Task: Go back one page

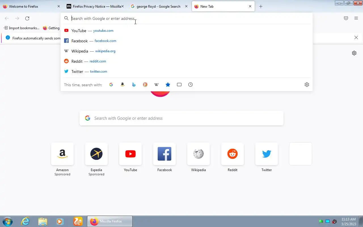Action: point(7,18)
